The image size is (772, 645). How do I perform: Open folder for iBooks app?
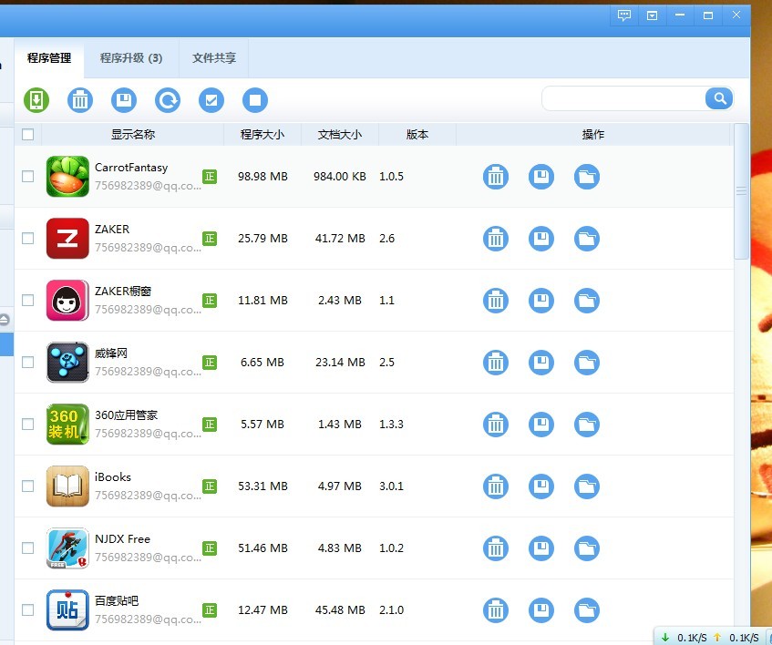[x=587, y=486]
